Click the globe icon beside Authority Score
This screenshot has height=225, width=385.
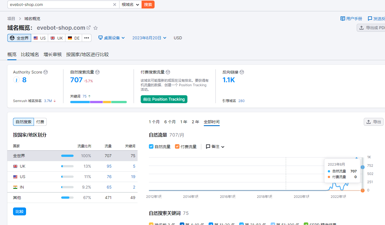tap(46, 72)
